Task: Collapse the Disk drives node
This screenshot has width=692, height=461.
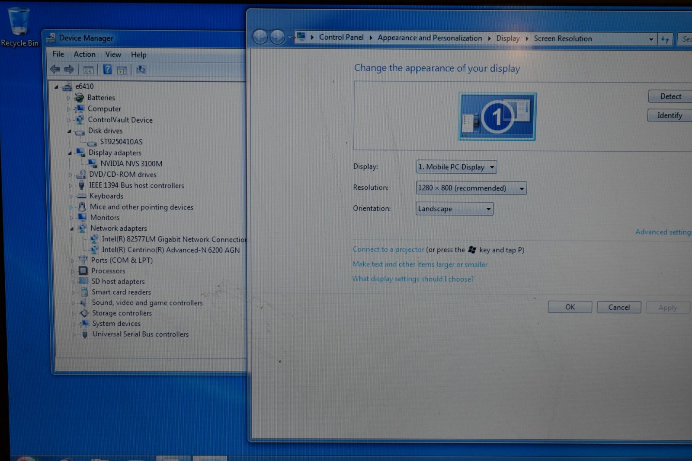Action: 69,131
